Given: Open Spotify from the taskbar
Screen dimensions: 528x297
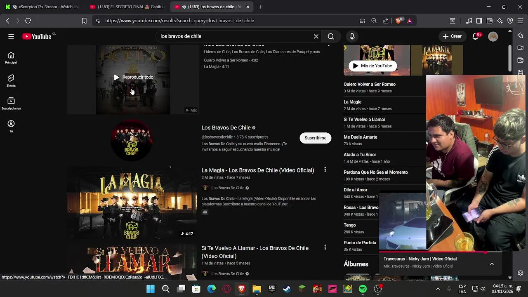Looking at the screenshot, I should pos(363,289).
